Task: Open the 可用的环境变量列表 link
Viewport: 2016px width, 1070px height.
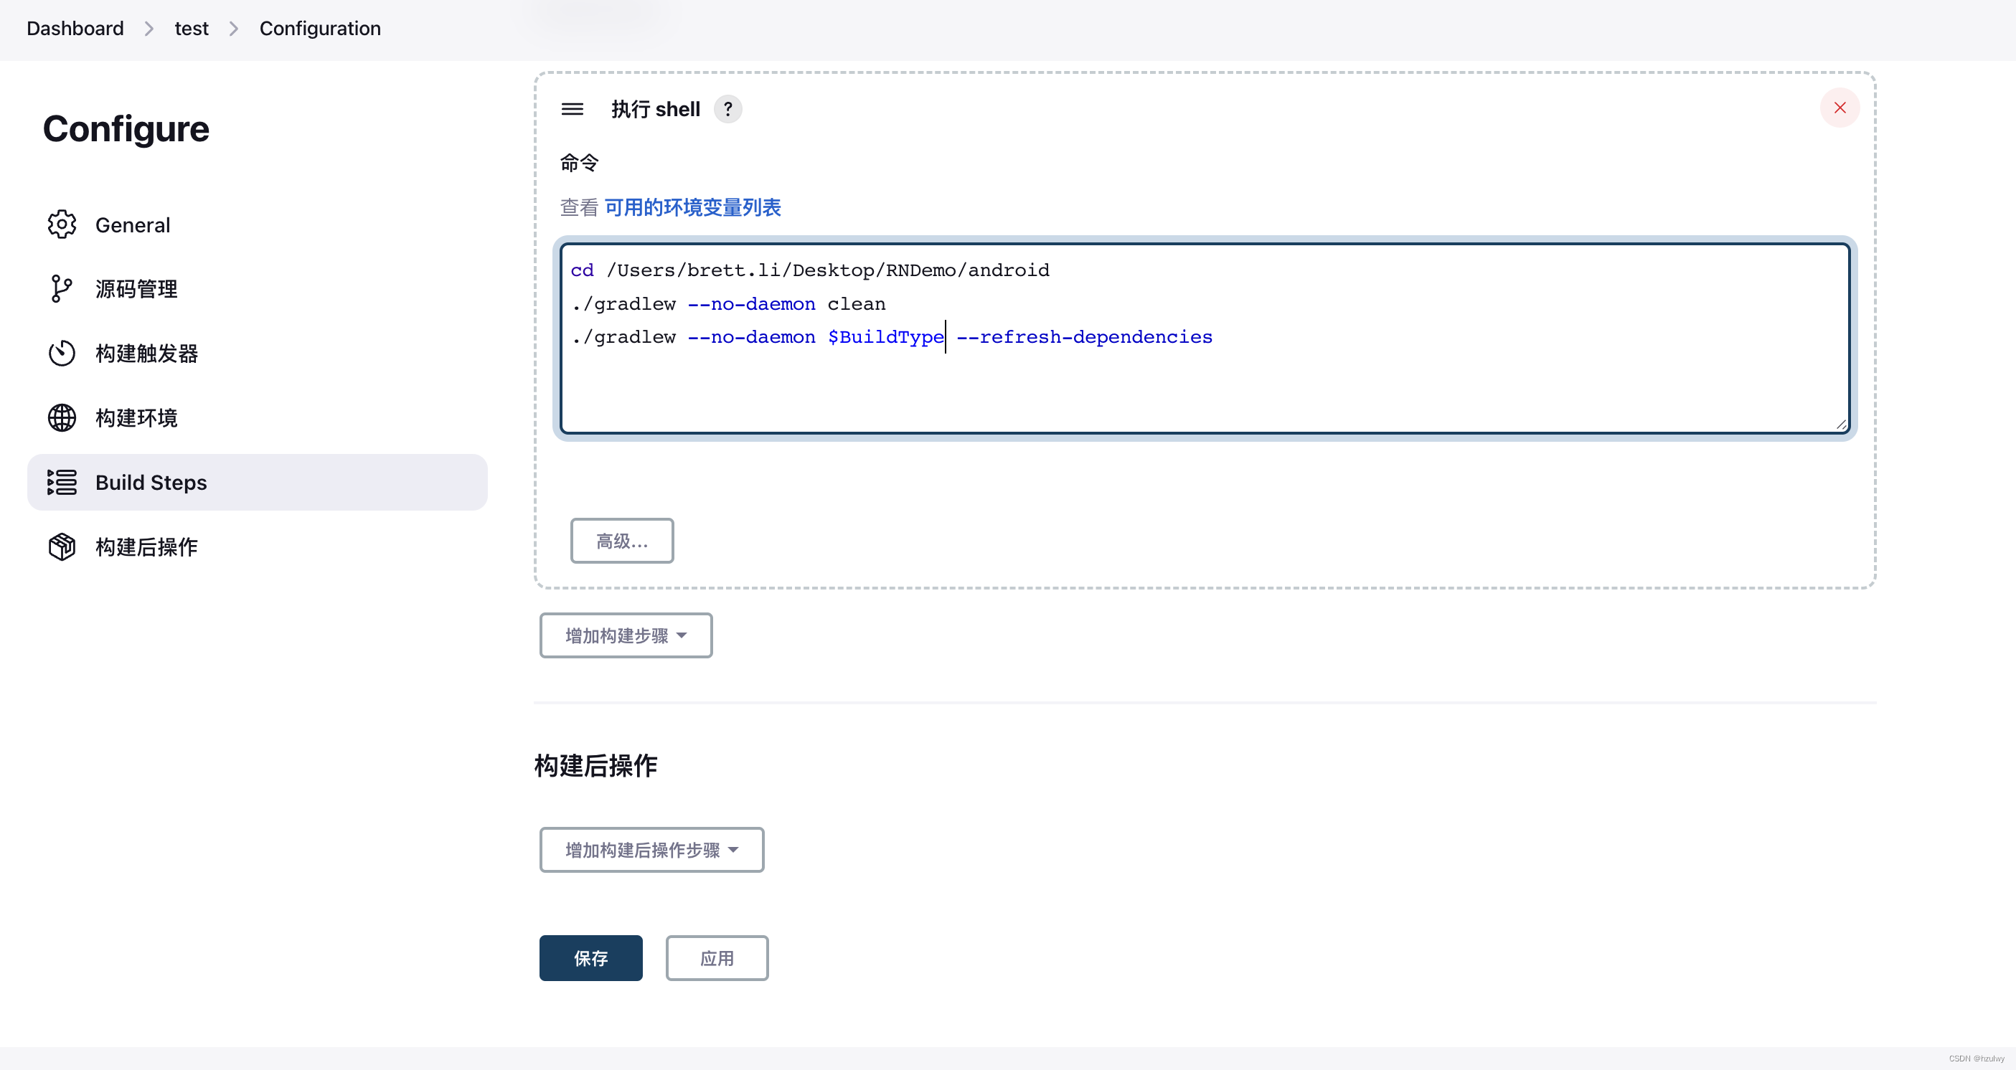Action: [x=692, y=207]
